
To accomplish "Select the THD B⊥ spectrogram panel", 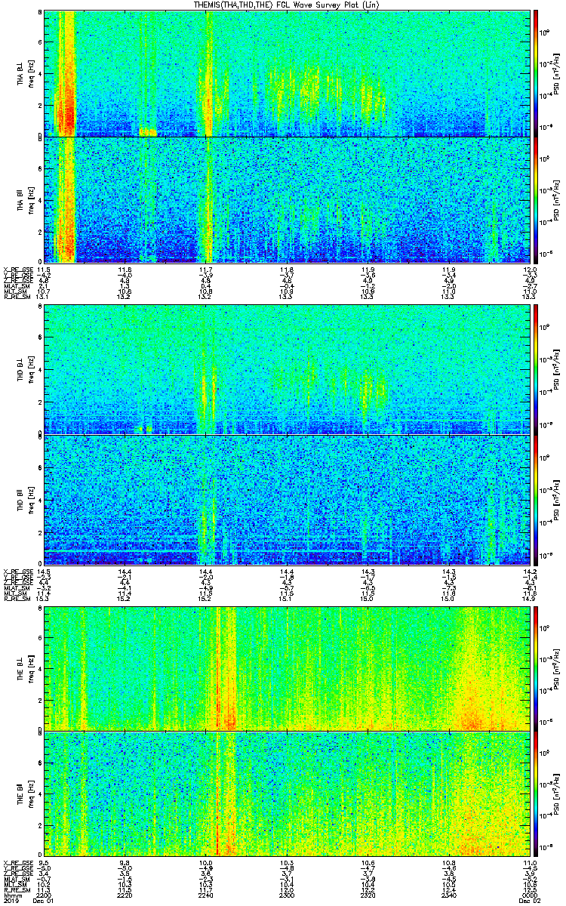I will pos(286,368).
